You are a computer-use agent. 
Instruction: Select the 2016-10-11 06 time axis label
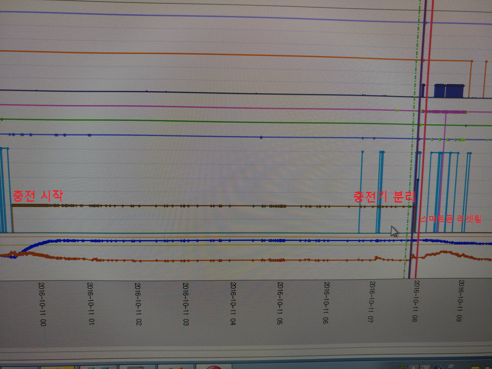click(326, 303)
